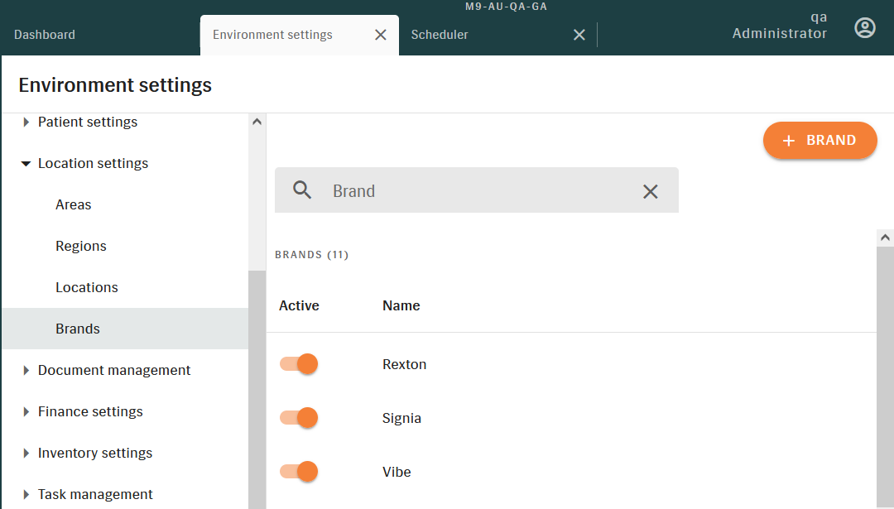894x509 pixels.
Task: Click the sidebar scrollbar thumb
Action: click(x=257, y=390)
